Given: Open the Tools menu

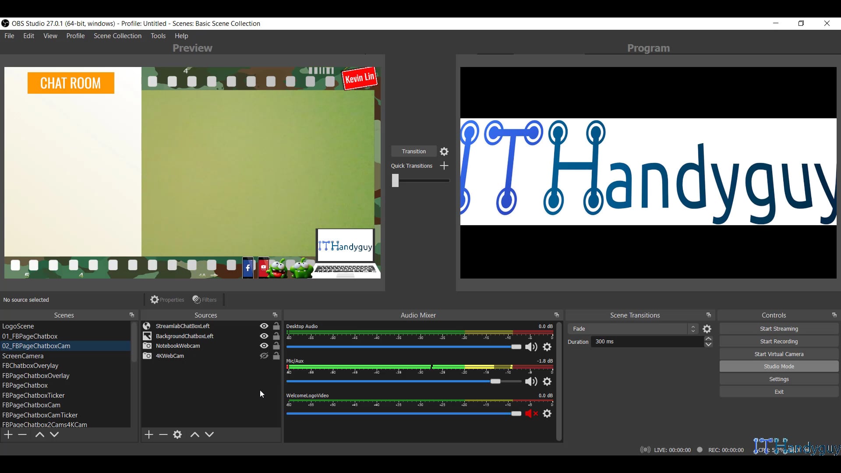Looking at the screenshot, I should coord(158,36).
